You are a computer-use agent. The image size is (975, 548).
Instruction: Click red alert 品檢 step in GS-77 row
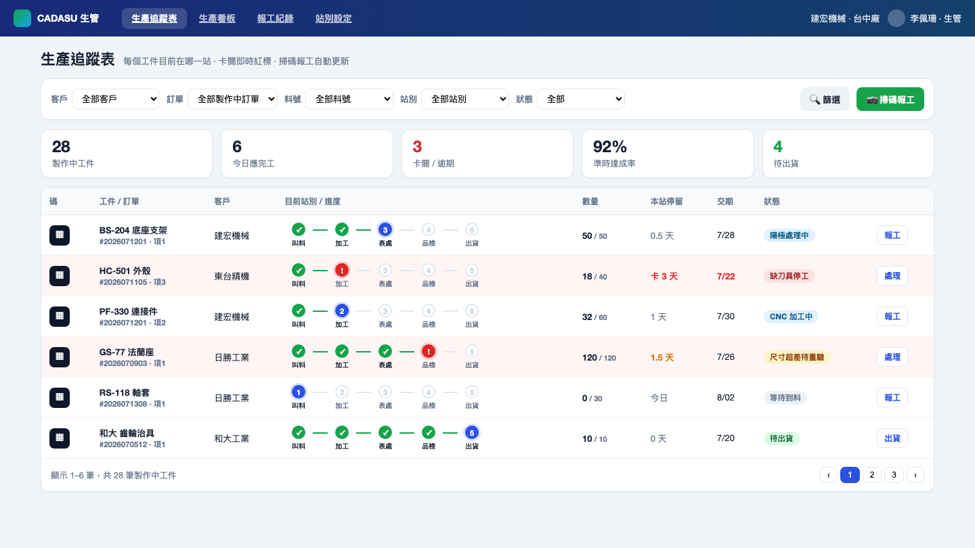[x=429, y=351]
